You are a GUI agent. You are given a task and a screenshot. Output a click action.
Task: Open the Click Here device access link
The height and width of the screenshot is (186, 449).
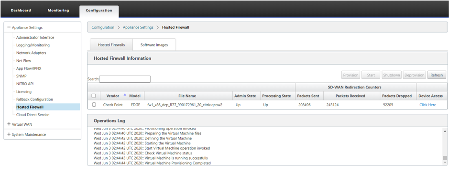(x=428, y=105)
